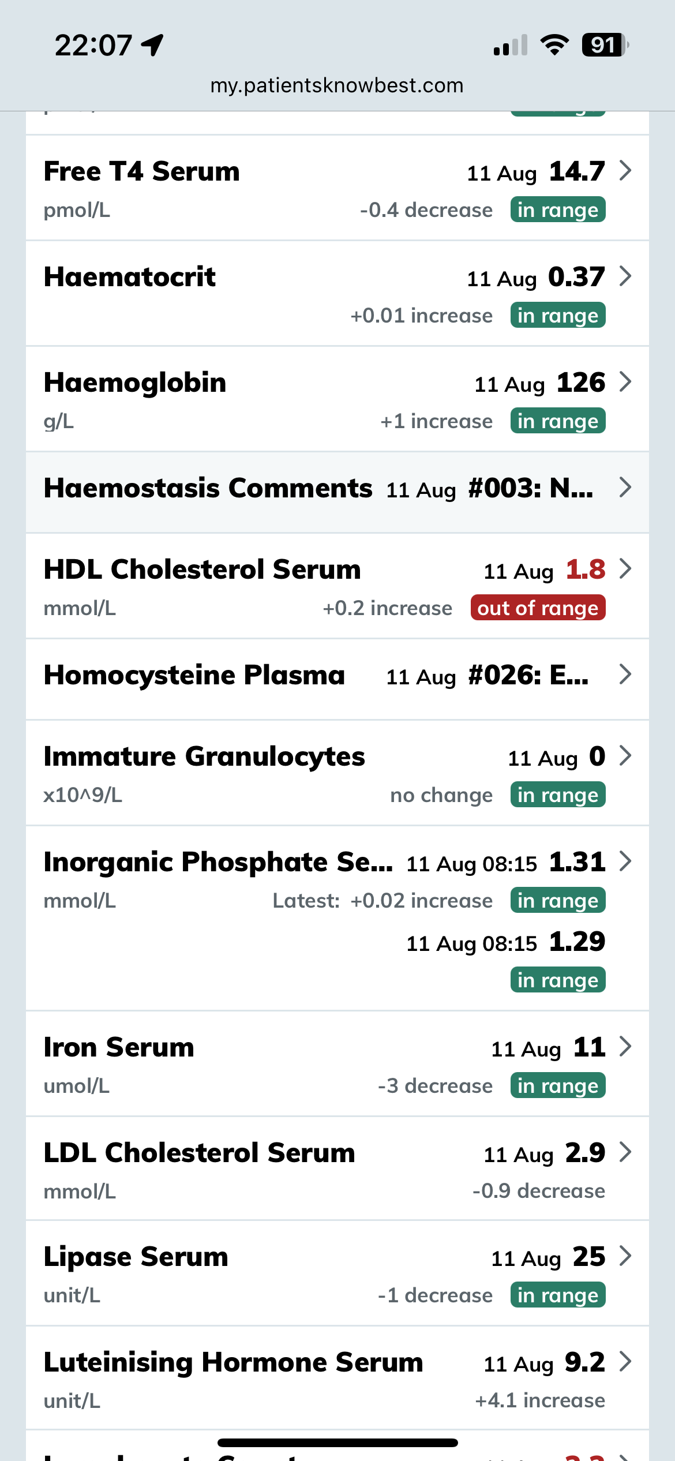Open Haematocrit details chevron arrow
This screenshot has width=675, height=1461.
(625, 276)
